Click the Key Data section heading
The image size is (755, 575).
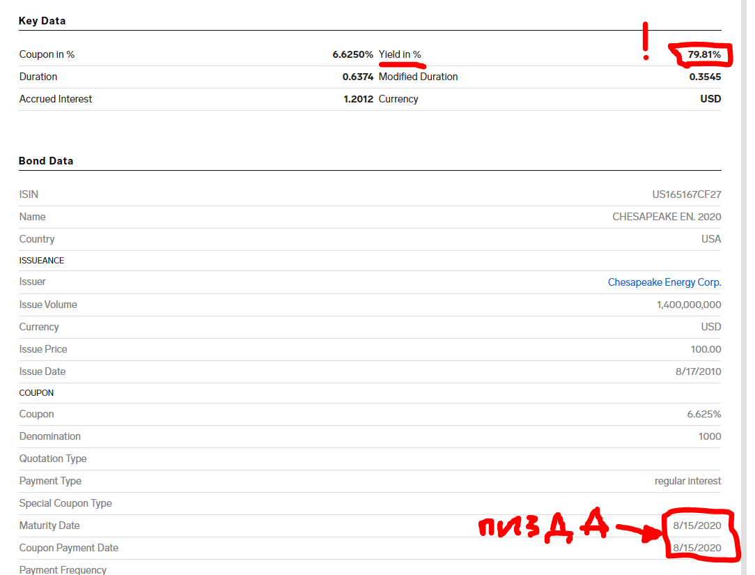click(42, 21)
